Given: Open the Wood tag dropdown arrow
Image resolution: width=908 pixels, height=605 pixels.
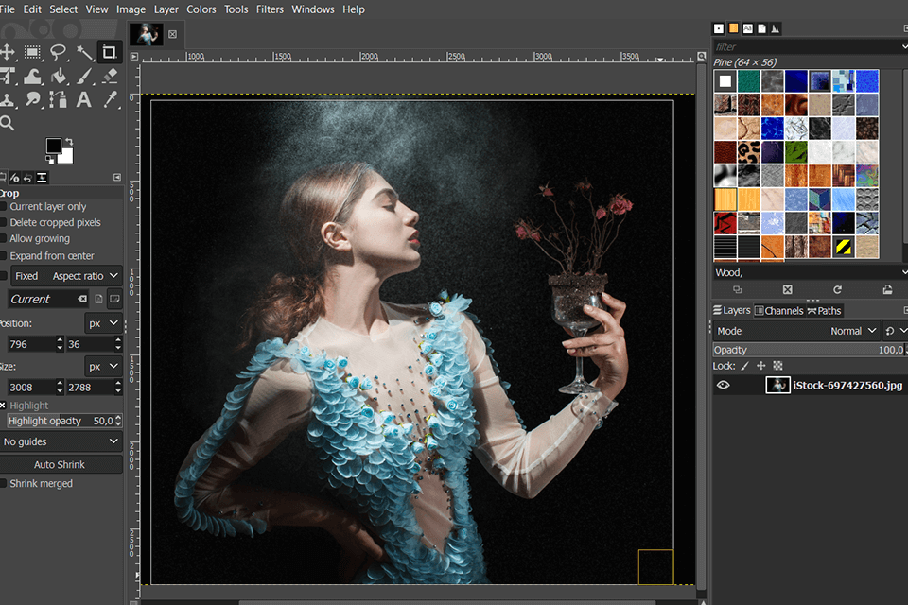Looking at the screenshot, I should [904, 272].
